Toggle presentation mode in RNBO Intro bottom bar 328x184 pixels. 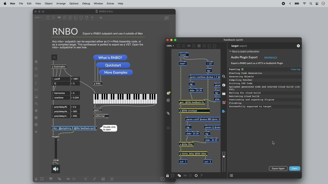(51, 179)
